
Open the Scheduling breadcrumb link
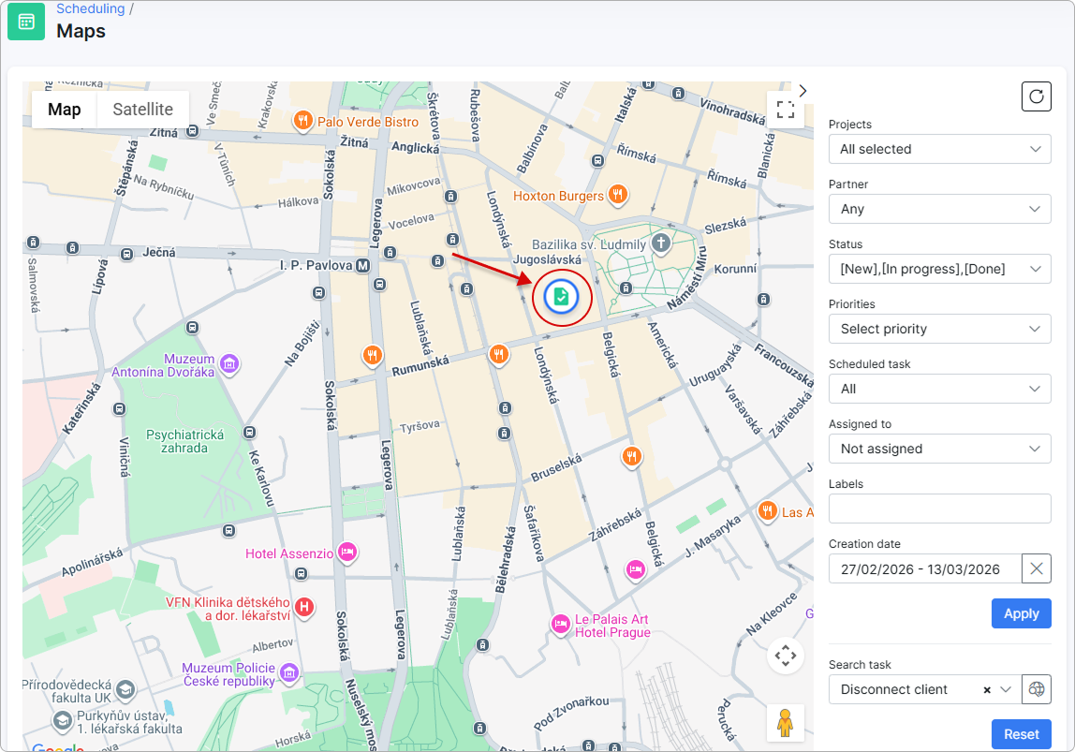91,9
